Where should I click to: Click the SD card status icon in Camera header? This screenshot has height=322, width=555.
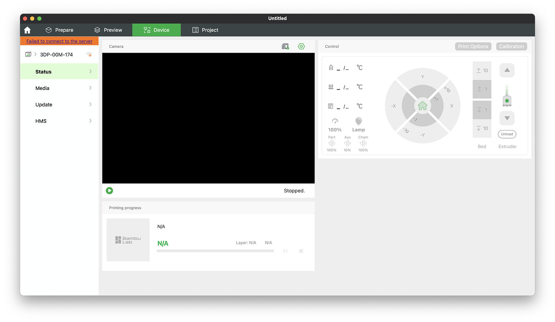tap(285, 47)
